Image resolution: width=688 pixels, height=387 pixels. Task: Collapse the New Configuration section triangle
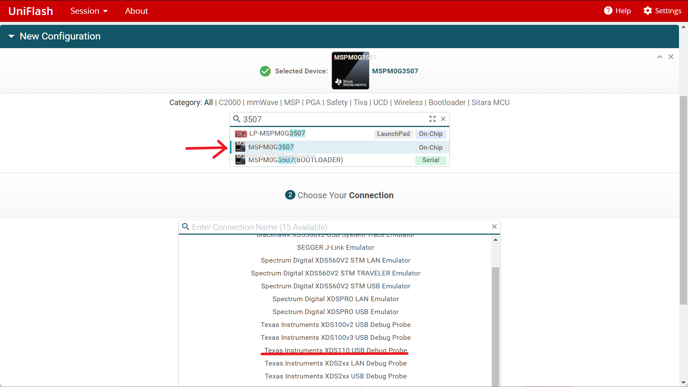pyautogui.click(x=11, y=36)
